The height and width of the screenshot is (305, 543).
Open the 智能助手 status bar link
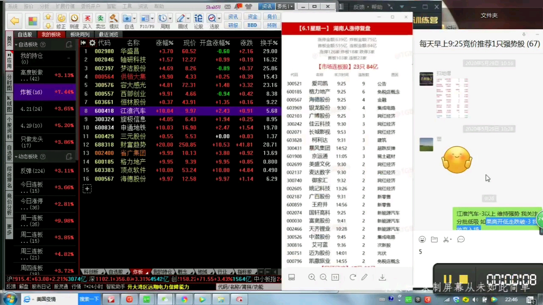pos(116,287)
